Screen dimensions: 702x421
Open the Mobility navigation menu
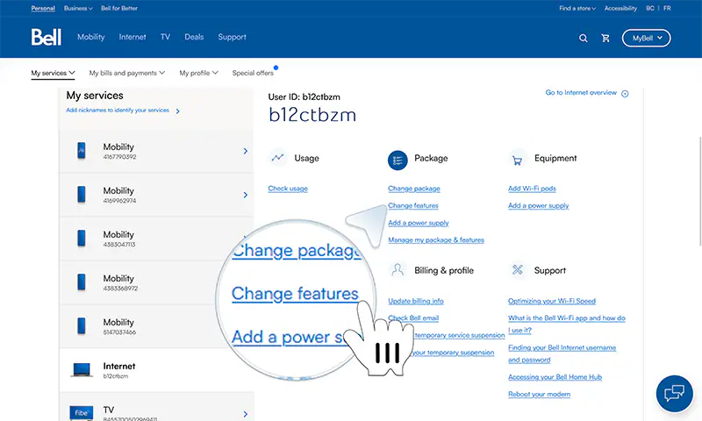(x=91, y=37)
